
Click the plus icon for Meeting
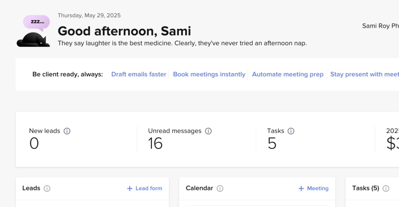pyautogui.click(x=301, y=188)
